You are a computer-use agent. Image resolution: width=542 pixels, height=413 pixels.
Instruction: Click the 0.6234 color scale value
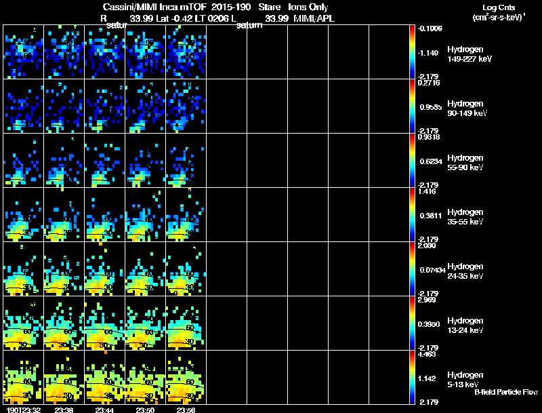click(431, 161)
